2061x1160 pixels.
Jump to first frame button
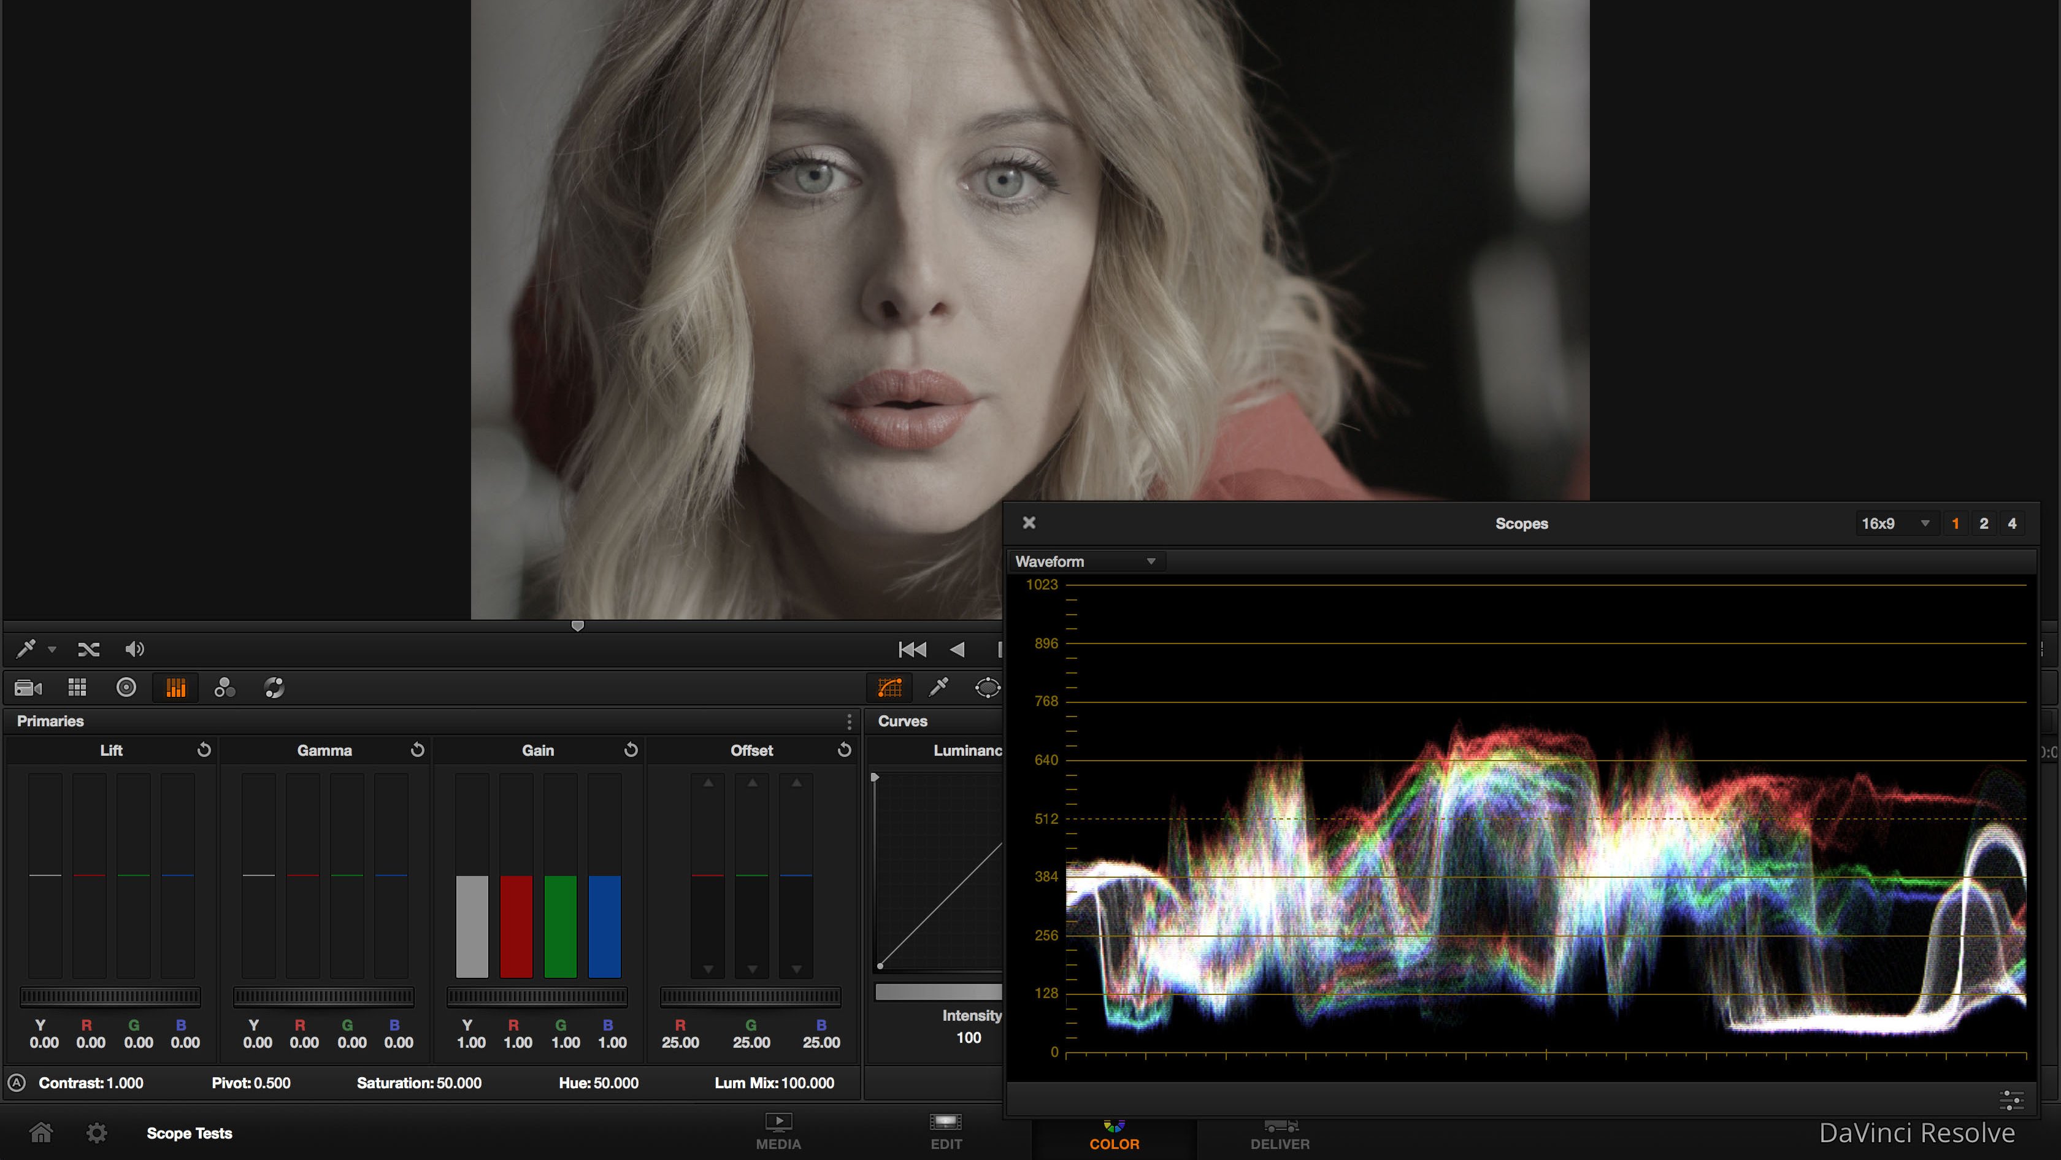912,650
